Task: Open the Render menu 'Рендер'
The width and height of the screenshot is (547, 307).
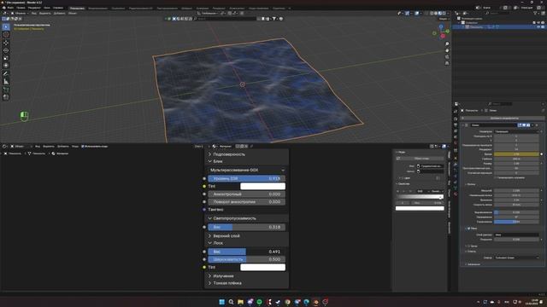Action: [x=34, y=8]
